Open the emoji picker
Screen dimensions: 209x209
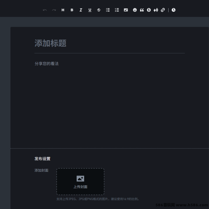coord(135,10)
